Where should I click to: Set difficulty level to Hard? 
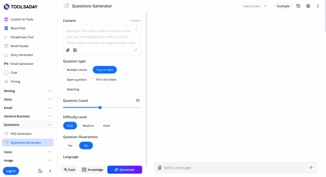[106, 126]
